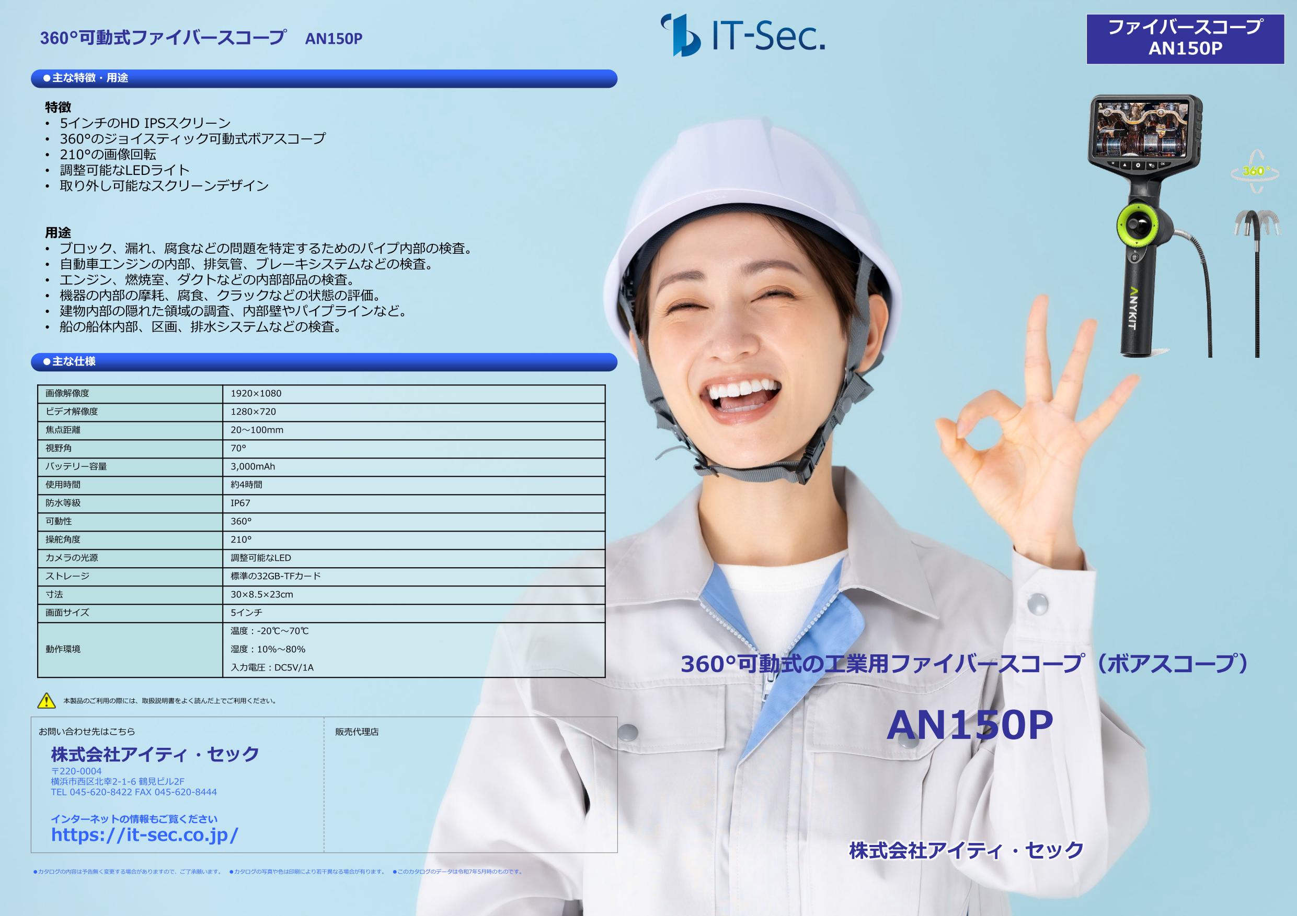
Task: Click the green 360° rotation icon
Action: (x=1256, y=171)
